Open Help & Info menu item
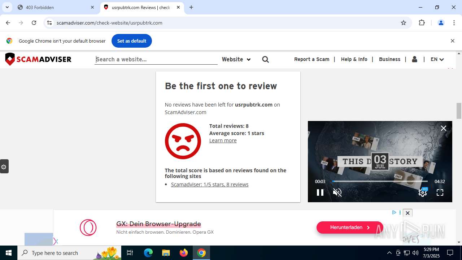Viewport: 462px width, 260px height. pos(354,59)
